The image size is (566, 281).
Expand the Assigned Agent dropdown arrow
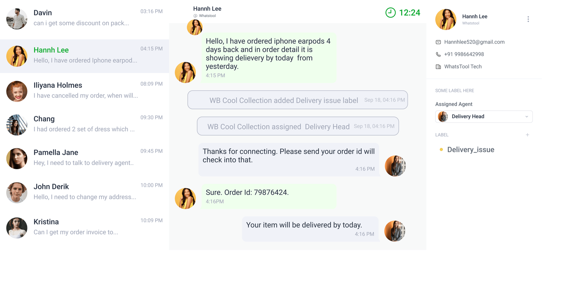(527, 117)
